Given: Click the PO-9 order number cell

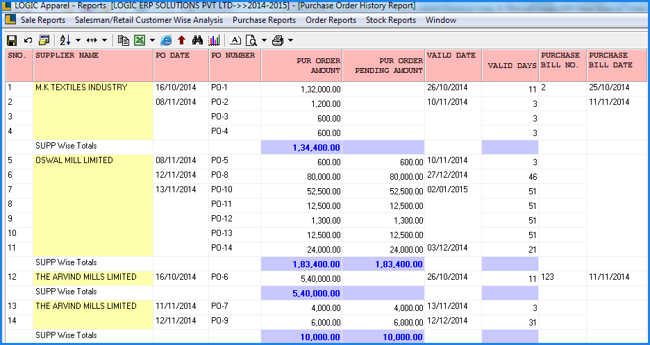Looking at the screenshot, I should pyautogui.click(x=235, y=321).
